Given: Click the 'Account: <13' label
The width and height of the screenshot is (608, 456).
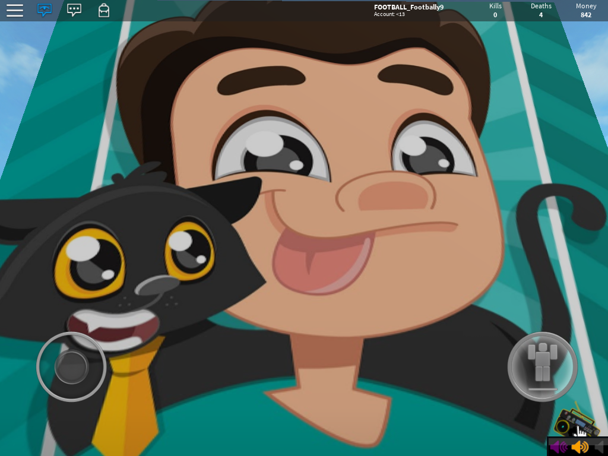Looking at the screenshot, I should tap(389, 14).
